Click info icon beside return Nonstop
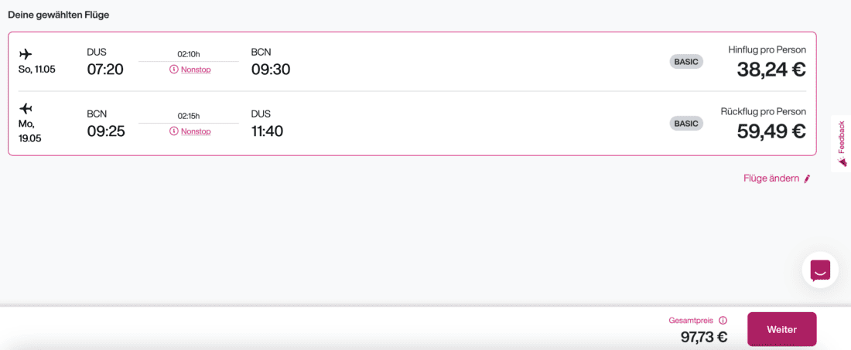The height and width of the screenshot is (350, 851). point(174,131)
